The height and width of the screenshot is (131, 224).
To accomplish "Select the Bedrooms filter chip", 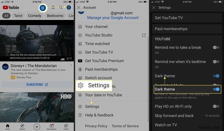I will [55, 16].
